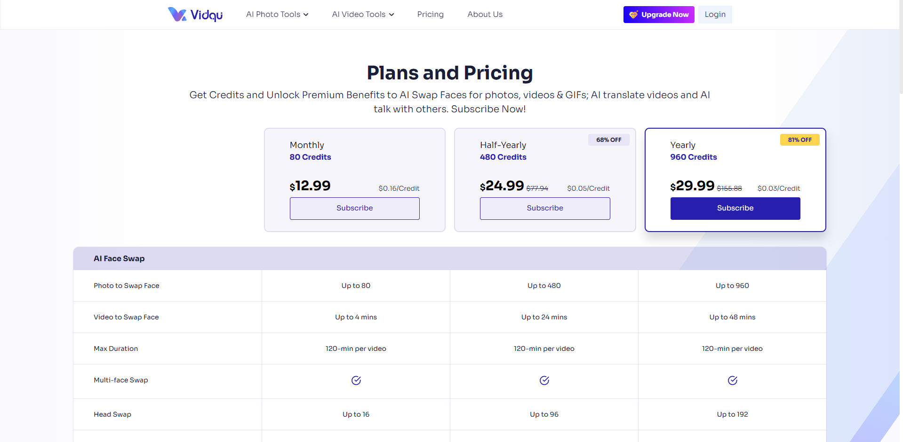This screenshot has width=903, height=442.
Task: Click Multi-face Swap checkmark for Half-Yearly plan
Action: coord(544,380)
